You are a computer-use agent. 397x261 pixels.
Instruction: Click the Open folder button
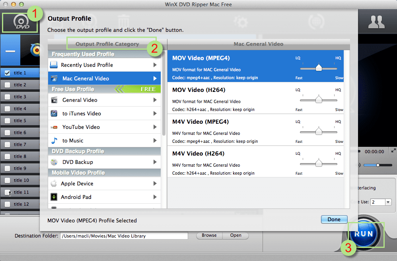(x=236, y=236)
